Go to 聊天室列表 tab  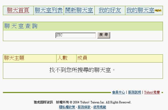click(x=49, y=10)
